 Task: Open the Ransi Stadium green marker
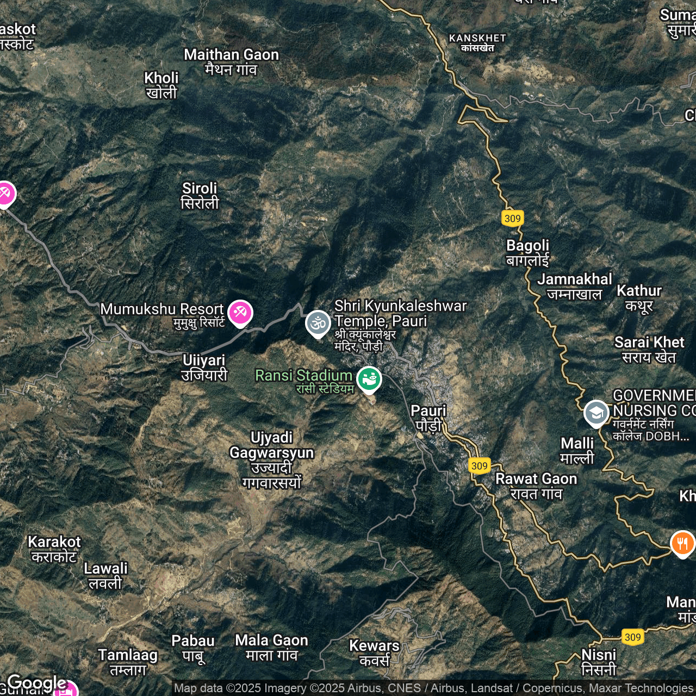click(x=369, y=379)
